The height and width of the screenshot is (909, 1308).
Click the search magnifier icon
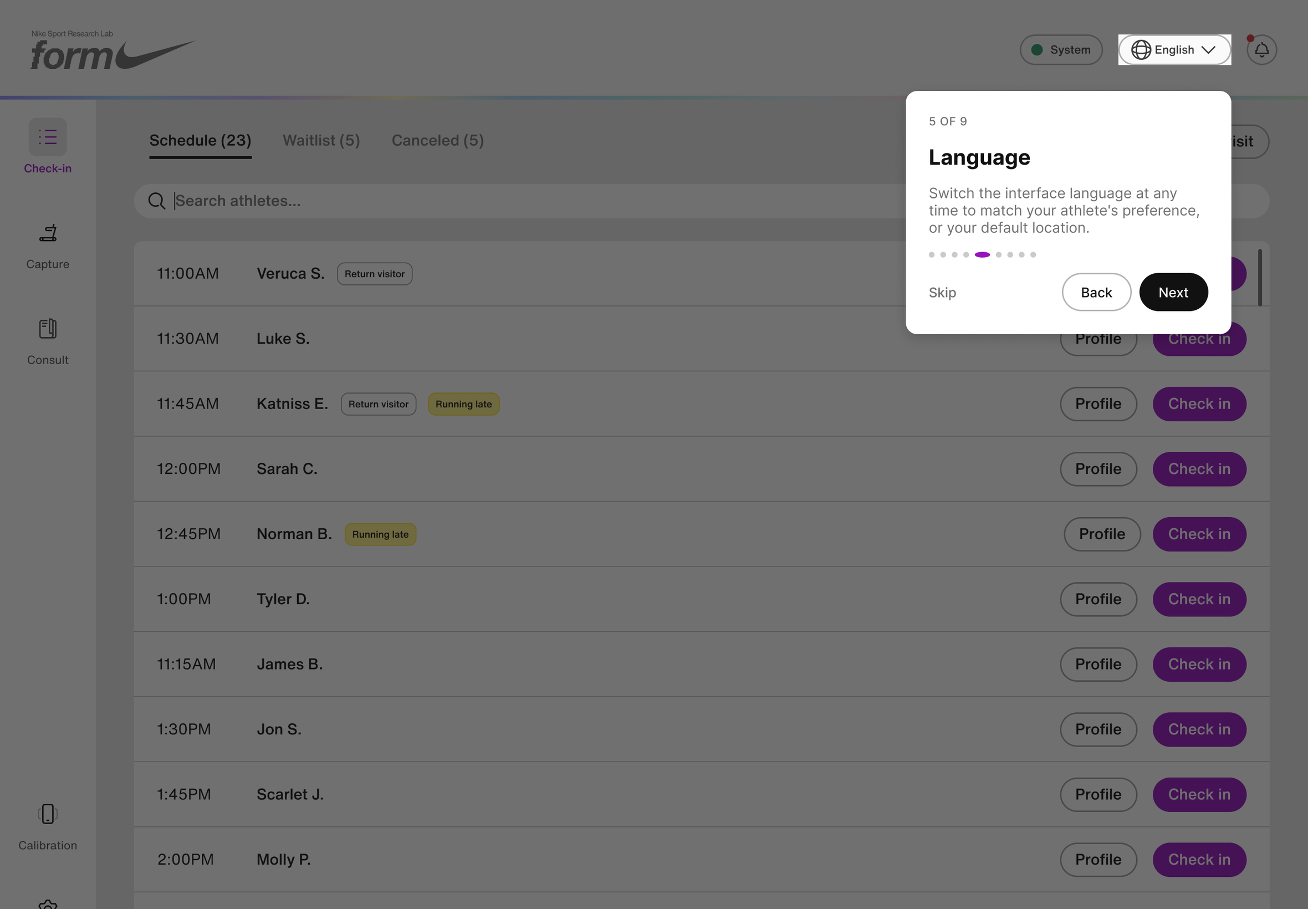[157, 201]
